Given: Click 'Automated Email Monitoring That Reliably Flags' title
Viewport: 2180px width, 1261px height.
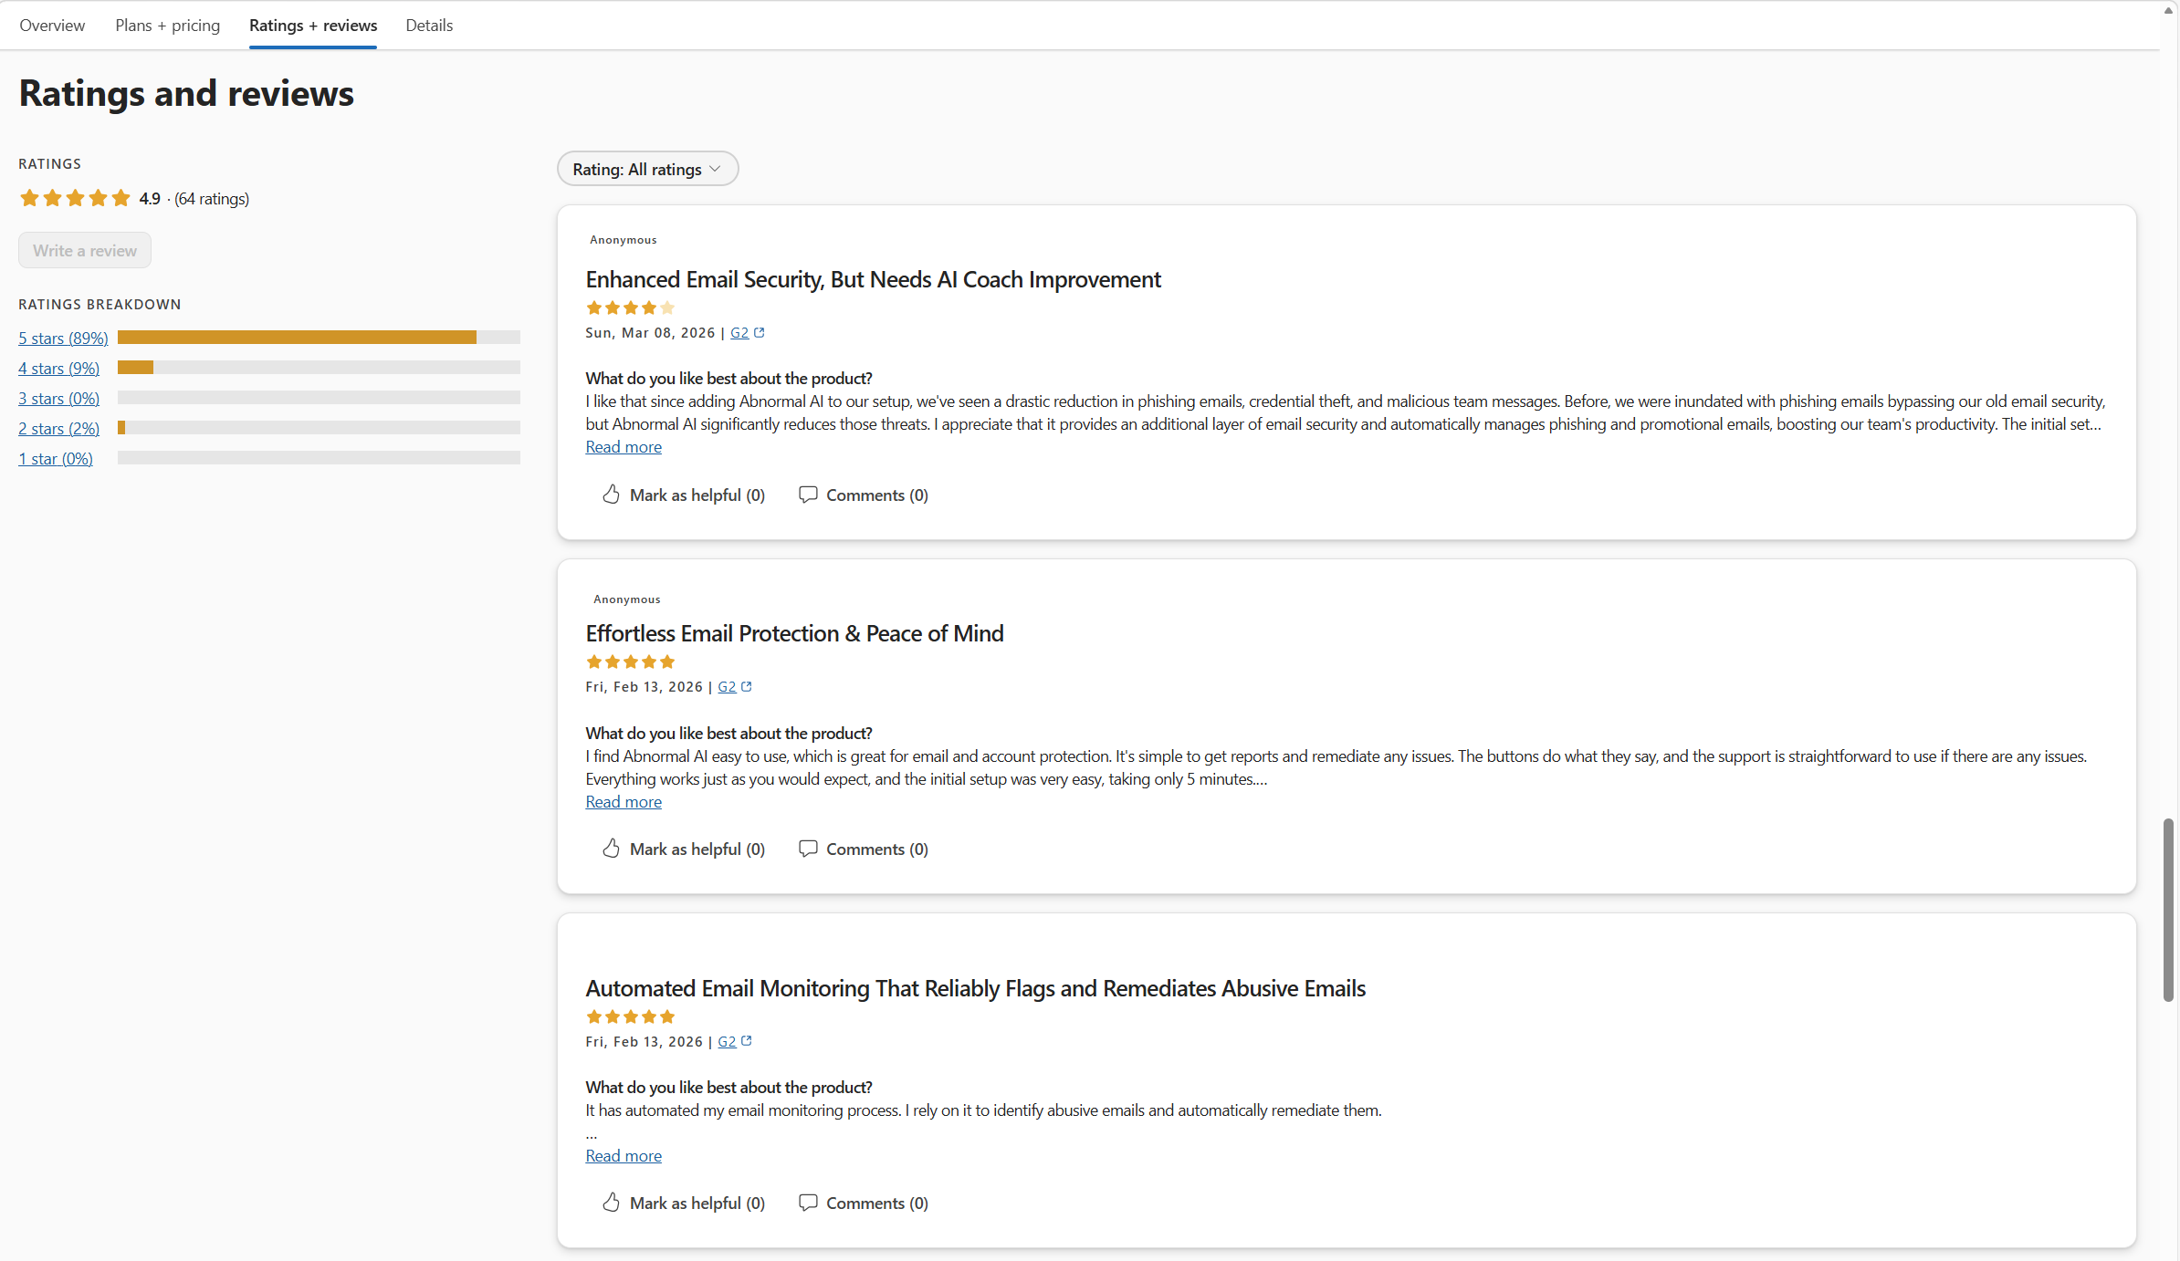Looking at the screenshot, I should (975, 988).
